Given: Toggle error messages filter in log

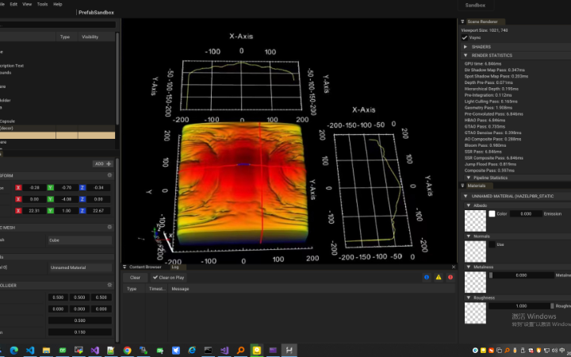Looking at the screenshot, I should 450,277.
